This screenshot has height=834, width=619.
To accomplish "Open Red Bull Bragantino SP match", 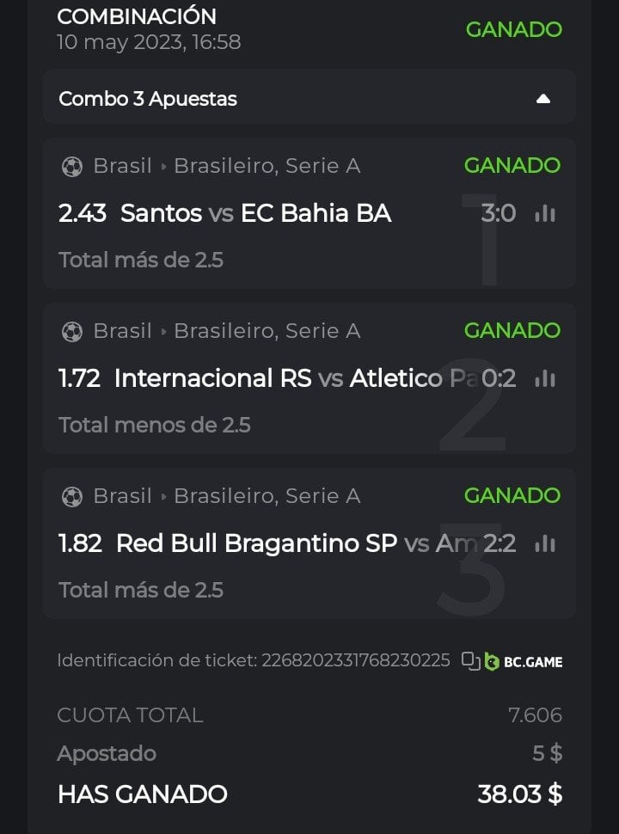I will point(256,543).
